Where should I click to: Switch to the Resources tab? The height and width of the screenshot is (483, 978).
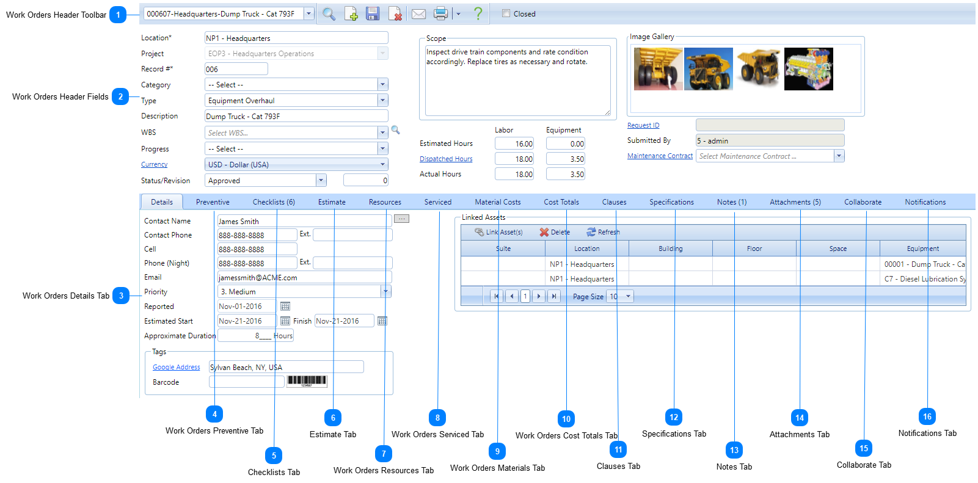pyautogui.click(x=385, y=202)
